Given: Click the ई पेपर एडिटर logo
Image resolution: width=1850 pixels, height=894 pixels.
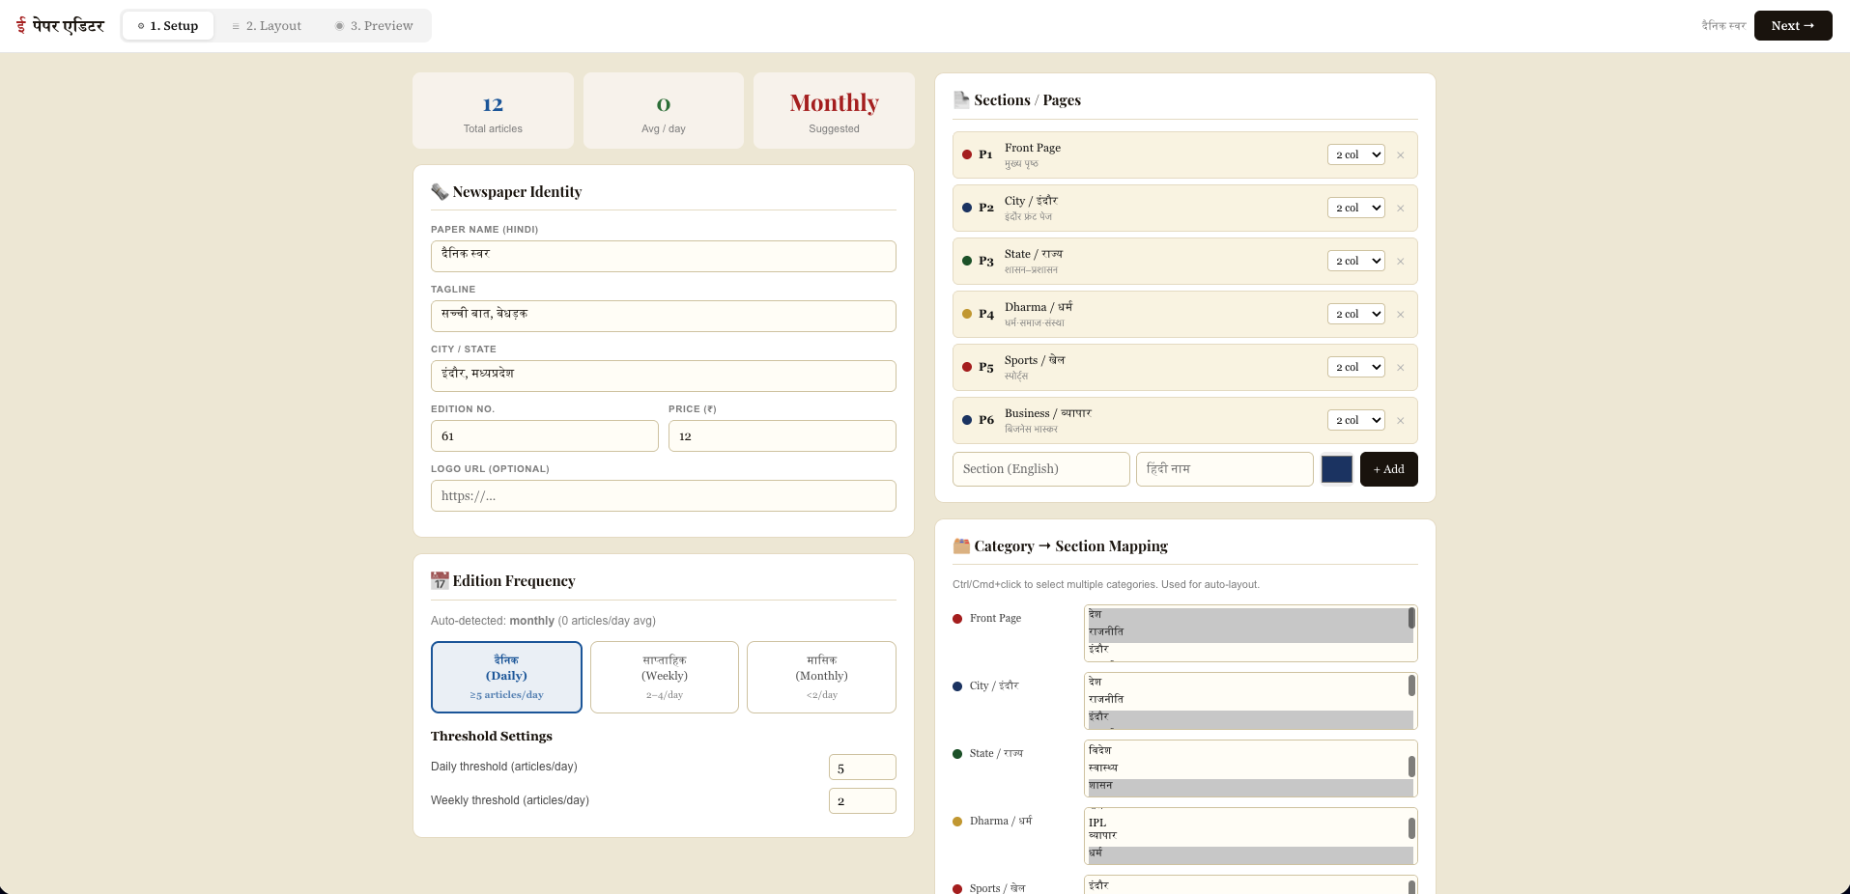Looking at the screenshot, I should pos(60,26).
